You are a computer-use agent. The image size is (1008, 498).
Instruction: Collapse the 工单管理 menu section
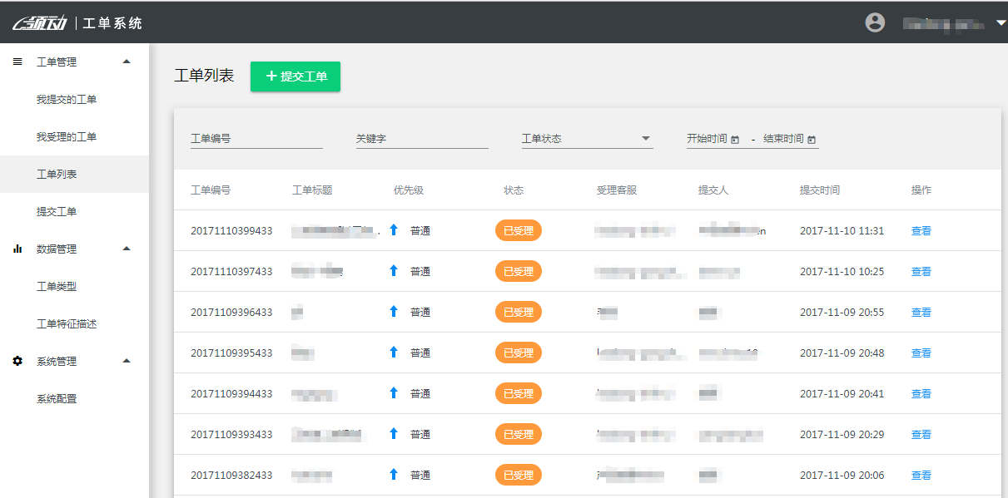[127, 62]
